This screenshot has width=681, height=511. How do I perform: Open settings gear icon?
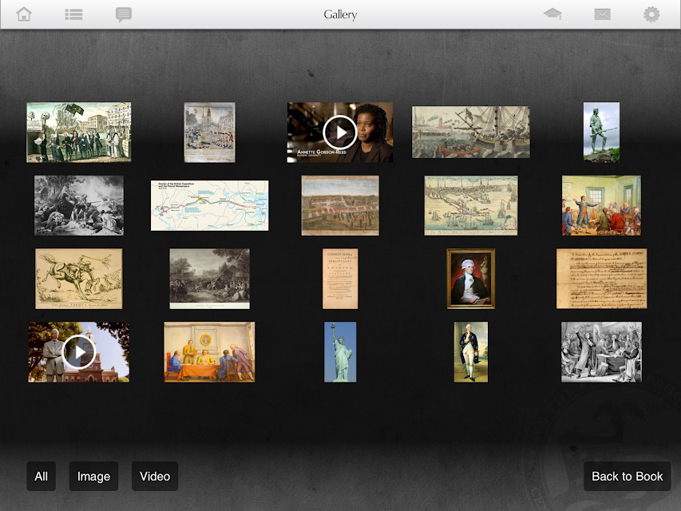pyautogui.click(x=651, y=14)
